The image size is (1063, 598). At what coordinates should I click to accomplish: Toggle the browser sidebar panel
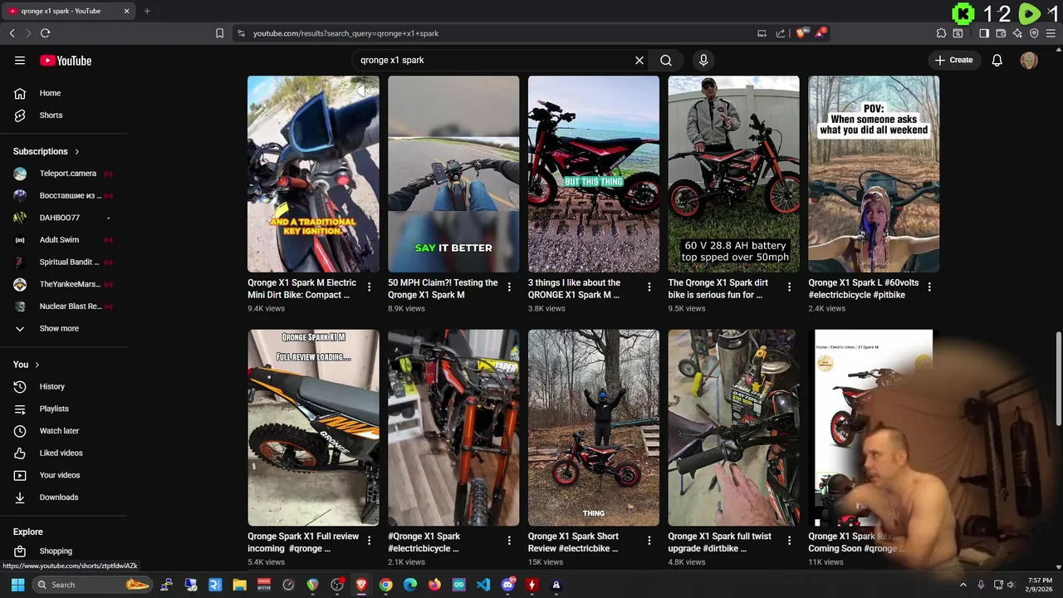pos(984,33)
